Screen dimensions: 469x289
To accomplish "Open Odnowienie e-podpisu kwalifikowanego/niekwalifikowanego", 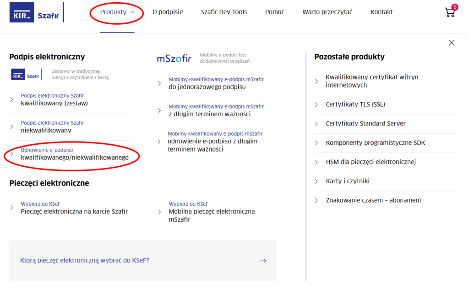I will [75, 154].
